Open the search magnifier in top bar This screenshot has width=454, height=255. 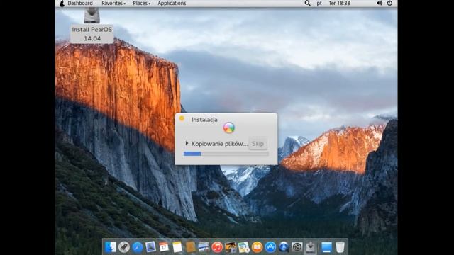pos(307,3)
